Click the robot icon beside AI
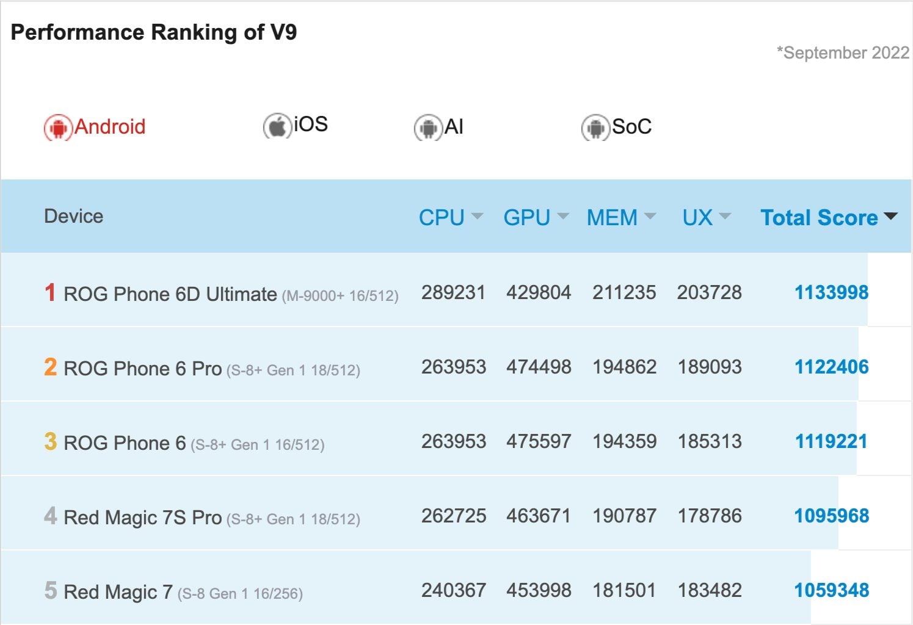This screenshot has width=913, height=625. click(x=428, y=128)
